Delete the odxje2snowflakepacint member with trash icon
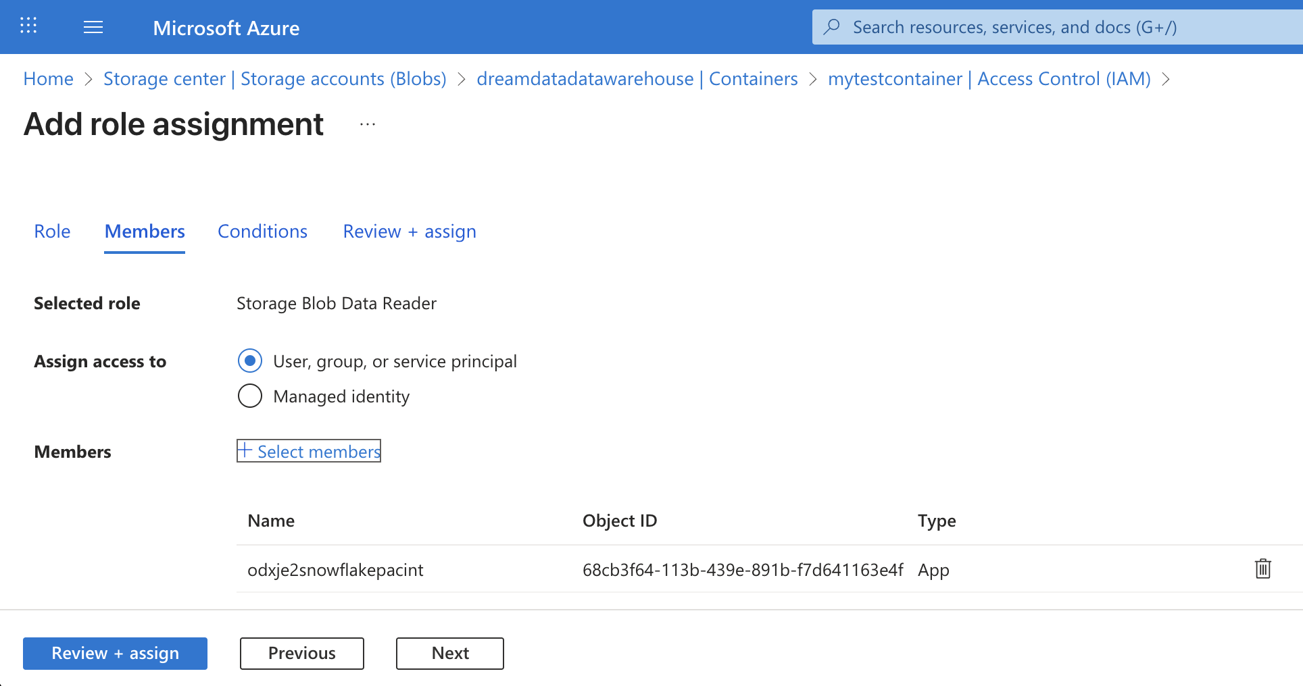Screen dimensions: 1303x686 (1262, 569)
